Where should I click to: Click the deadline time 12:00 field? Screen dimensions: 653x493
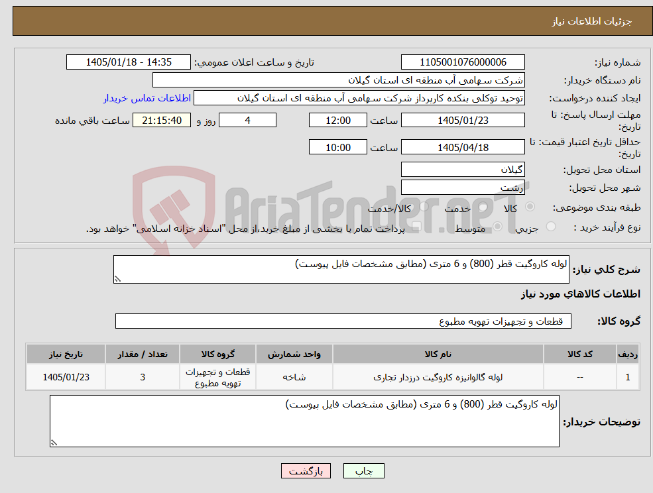(337, 121)
